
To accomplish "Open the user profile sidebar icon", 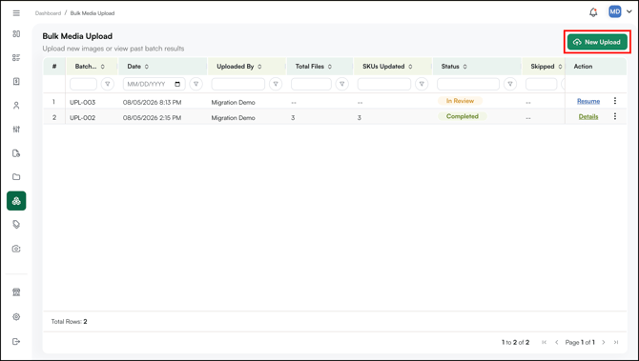I will [x=16, y=106].
